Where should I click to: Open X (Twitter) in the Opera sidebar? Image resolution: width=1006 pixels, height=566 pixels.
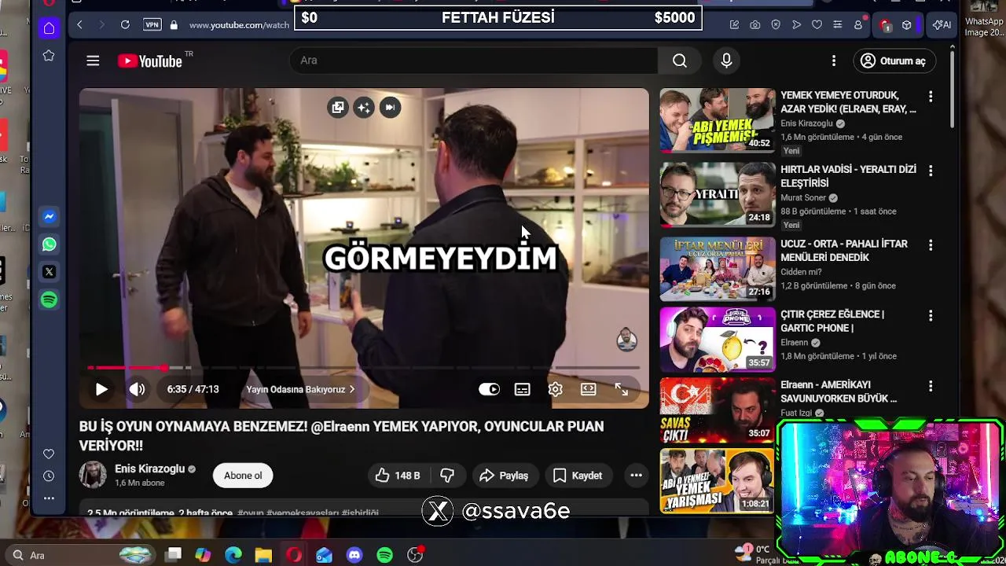pyautogui.click(x=49, y=272)
